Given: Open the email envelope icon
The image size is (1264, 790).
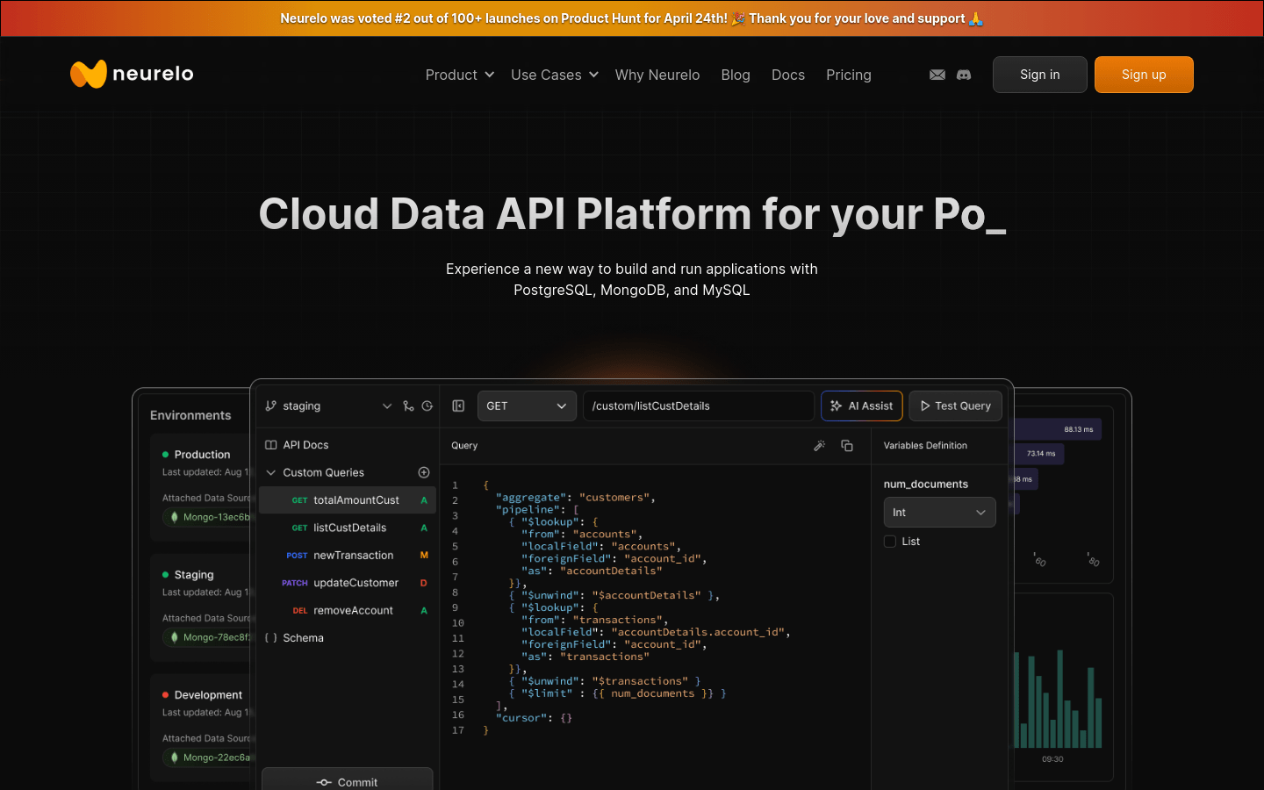Looking at the screenshot, I should [x=937, y=75].
